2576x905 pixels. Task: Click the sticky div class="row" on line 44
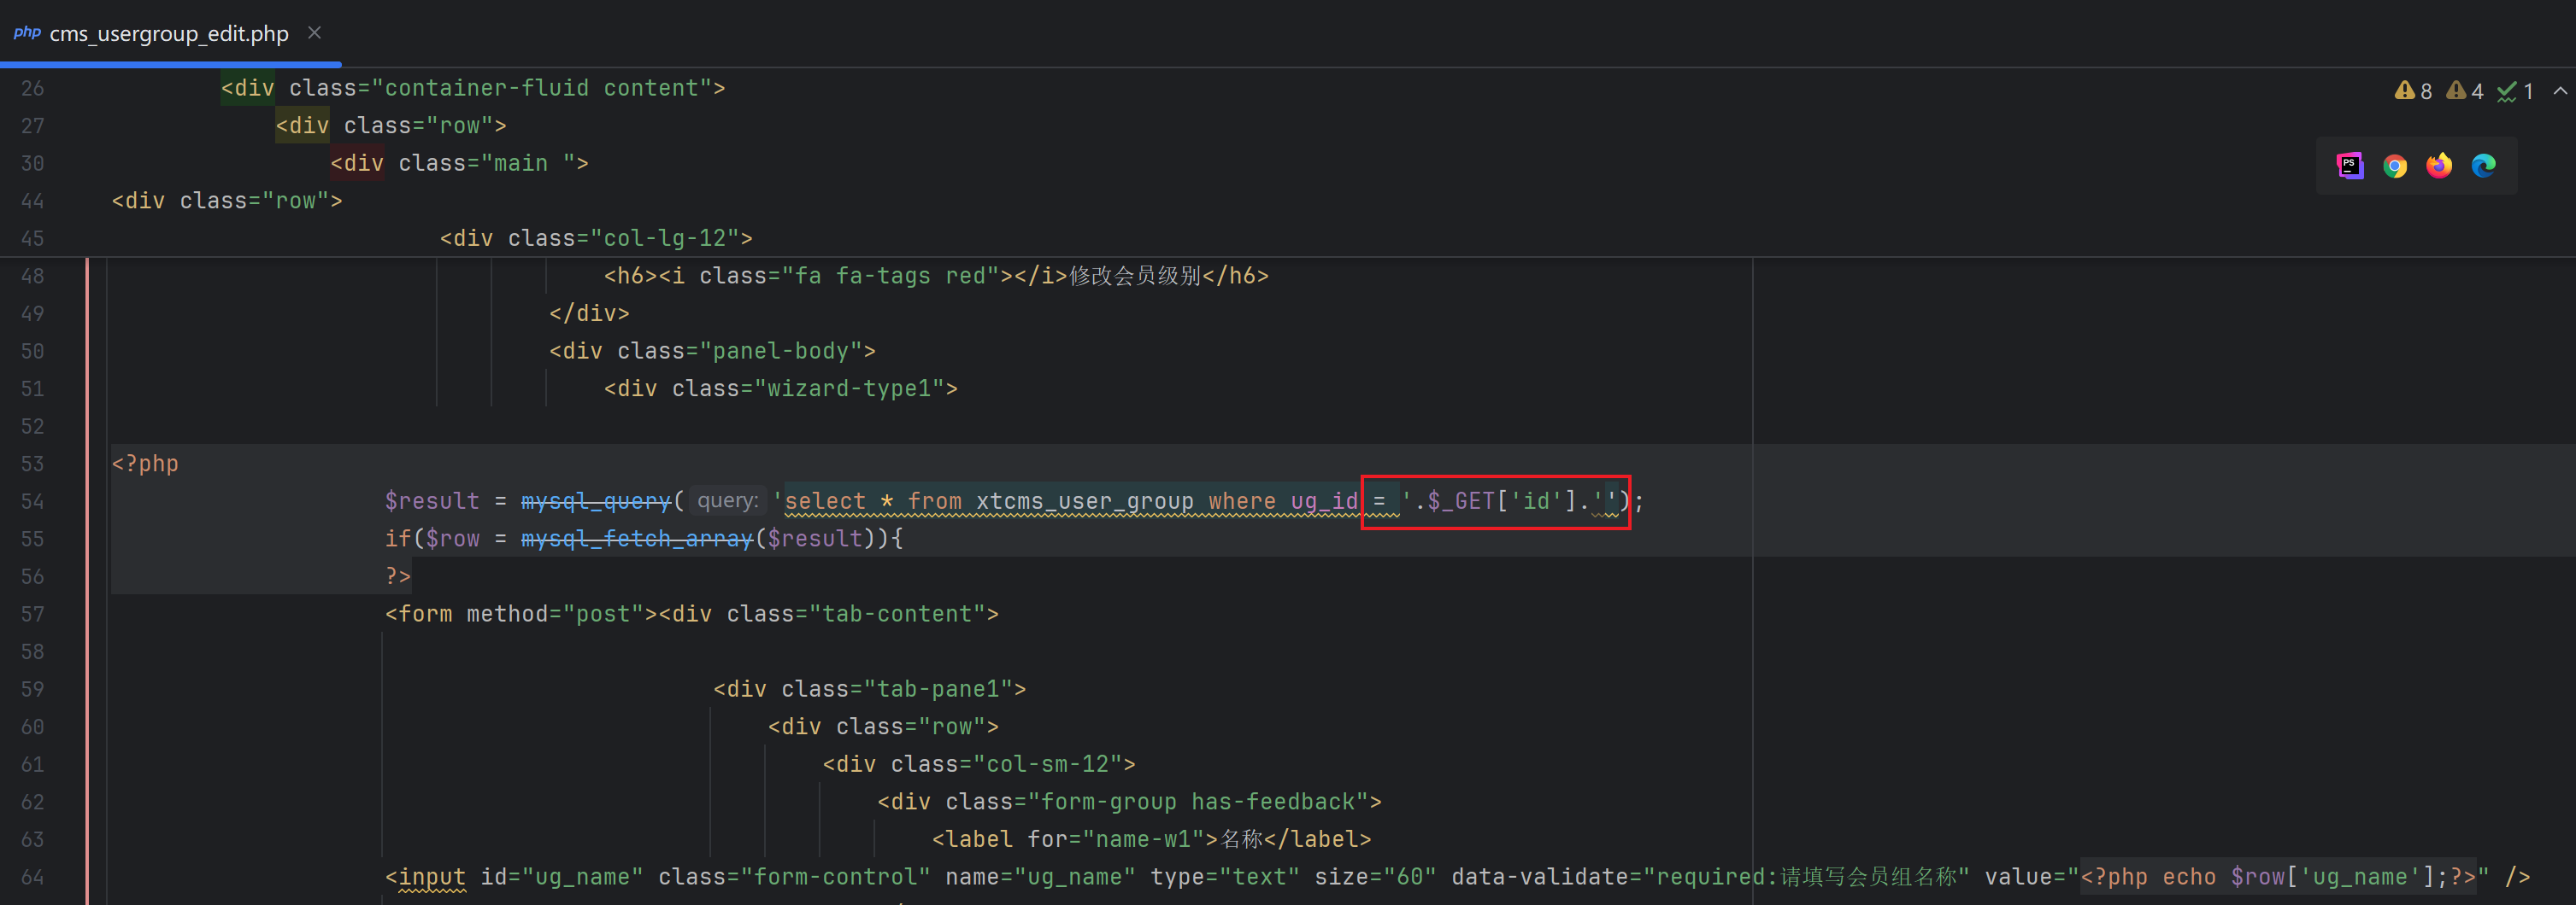[x=227, y=201]
